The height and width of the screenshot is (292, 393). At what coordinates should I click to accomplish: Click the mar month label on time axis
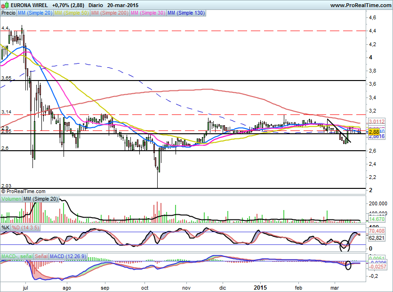[335, 288]
